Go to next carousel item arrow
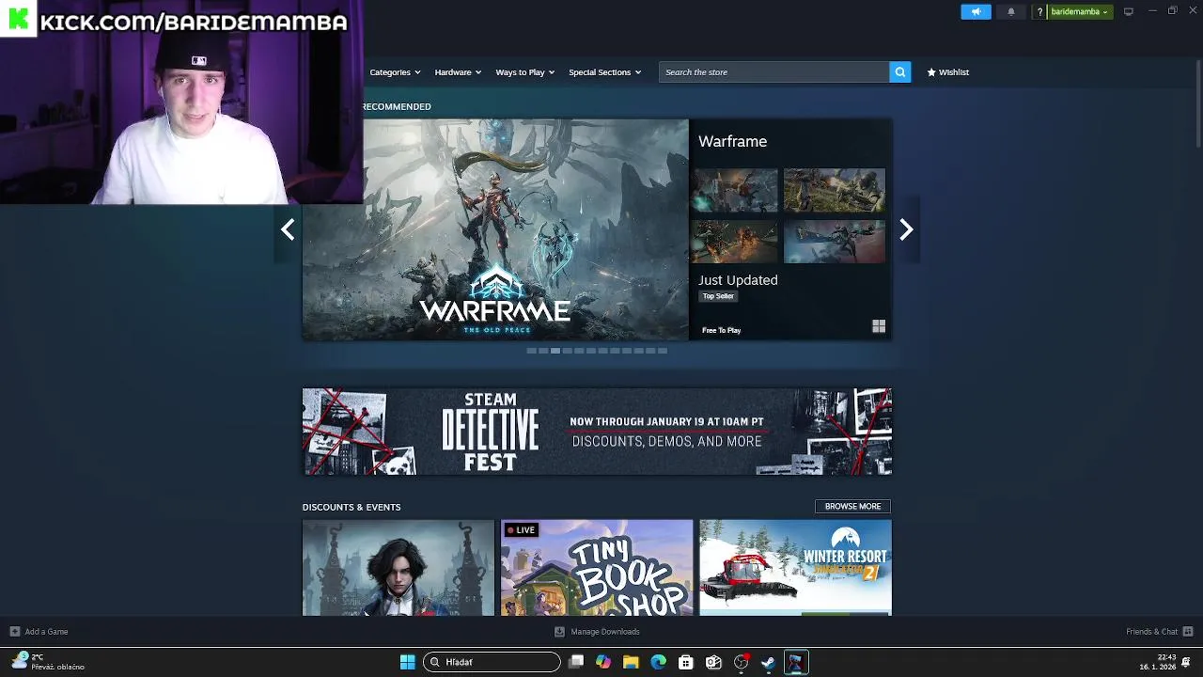The image size is (1203, 677). coord(906,229)
